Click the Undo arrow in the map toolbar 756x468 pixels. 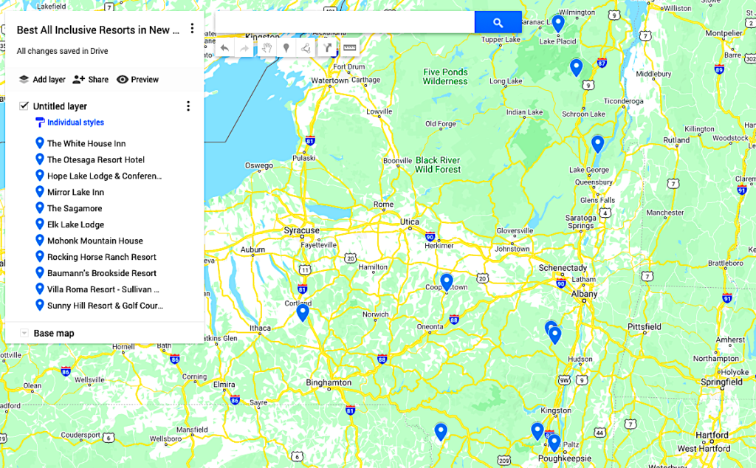click(224, 48)
